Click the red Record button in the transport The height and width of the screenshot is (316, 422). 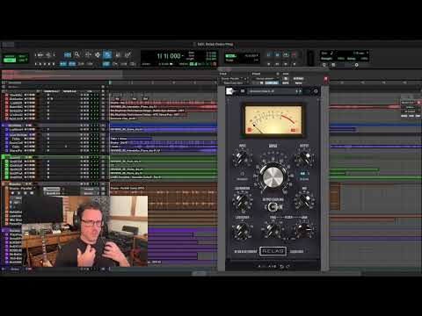tap(295, 54)
